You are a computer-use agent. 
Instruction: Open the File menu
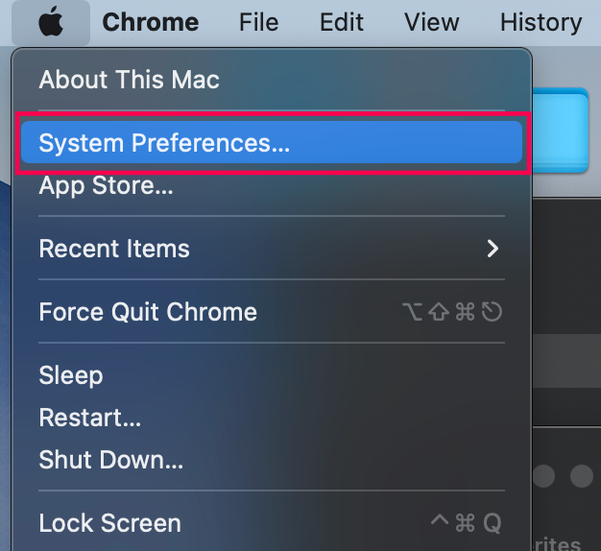pyautogui.click(x=258, y=22)
